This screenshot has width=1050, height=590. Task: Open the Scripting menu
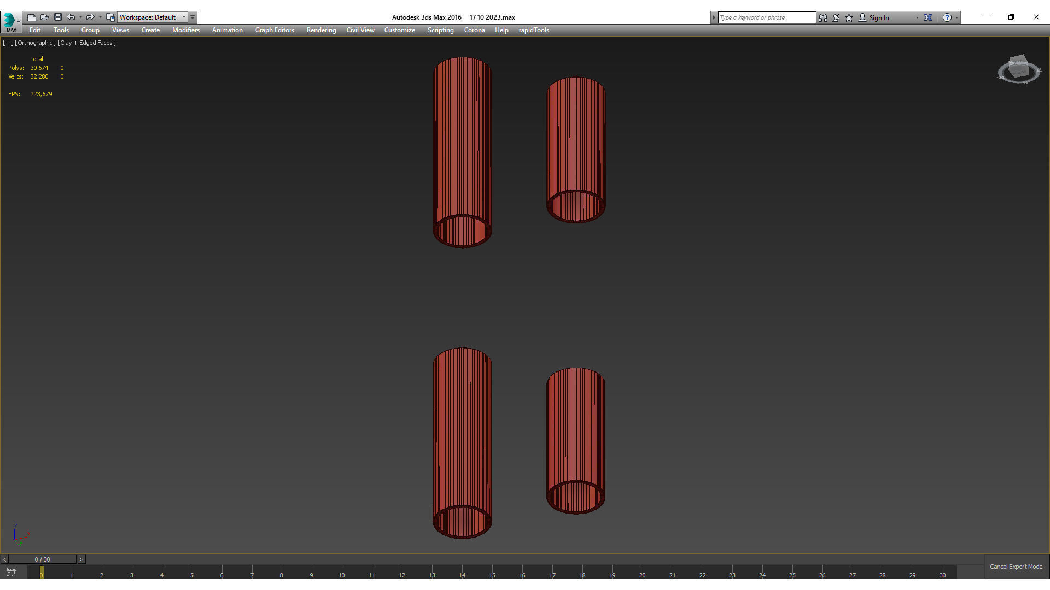pyautogui.click(x=441, y=30)
